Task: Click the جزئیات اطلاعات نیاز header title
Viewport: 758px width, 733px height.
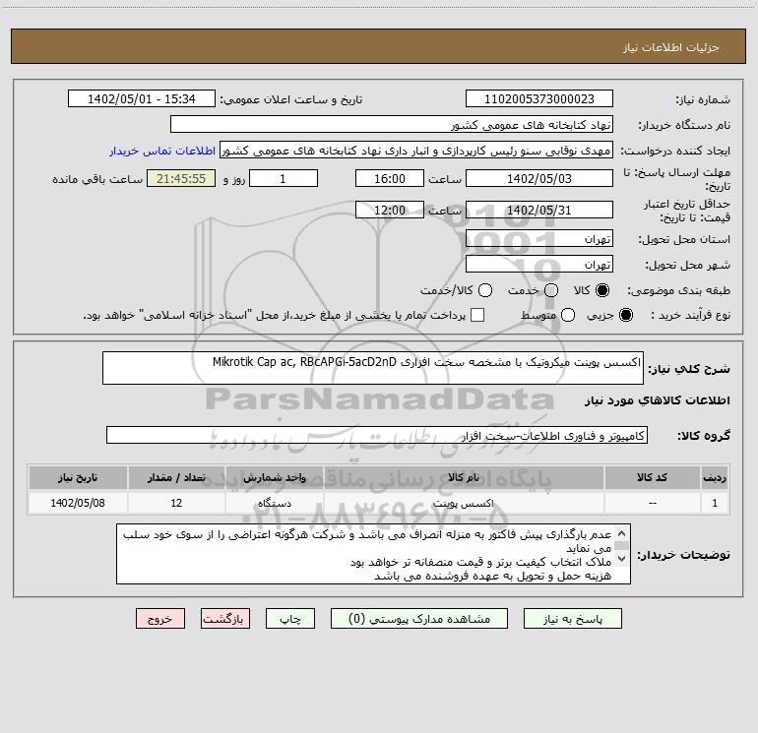Action: pyautogui.click(x=670, y=47)
